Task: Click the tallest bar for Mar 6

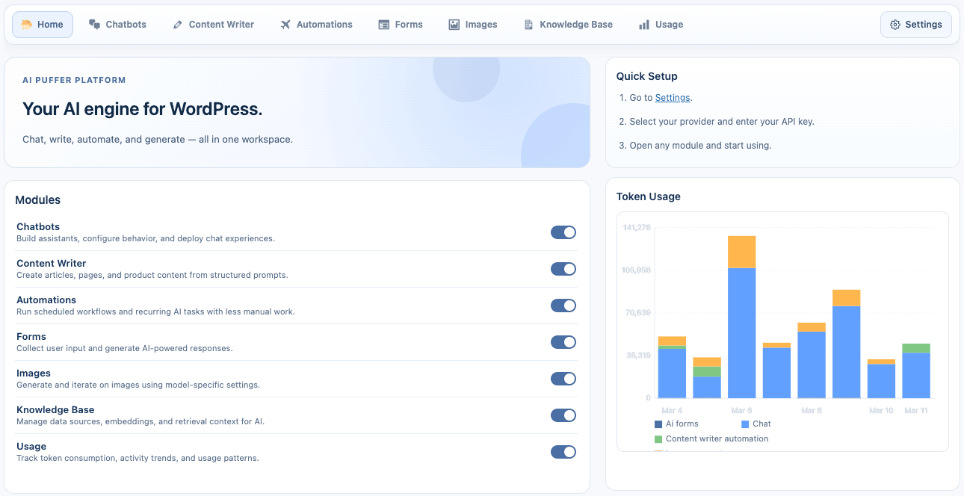Action: click(742, 317)
